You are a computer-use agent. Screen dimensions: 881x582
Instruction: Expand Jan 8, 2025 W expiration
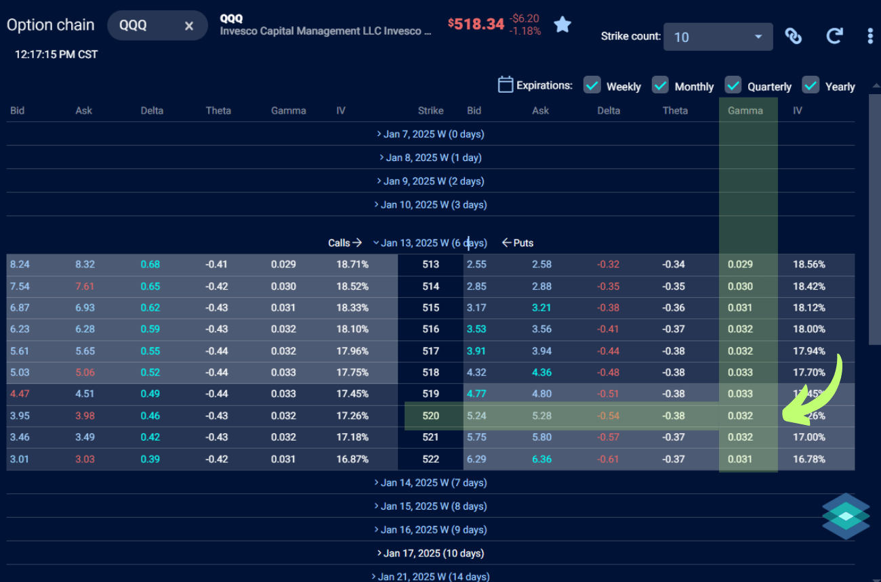pyautogui.click(x=430, y=158)
